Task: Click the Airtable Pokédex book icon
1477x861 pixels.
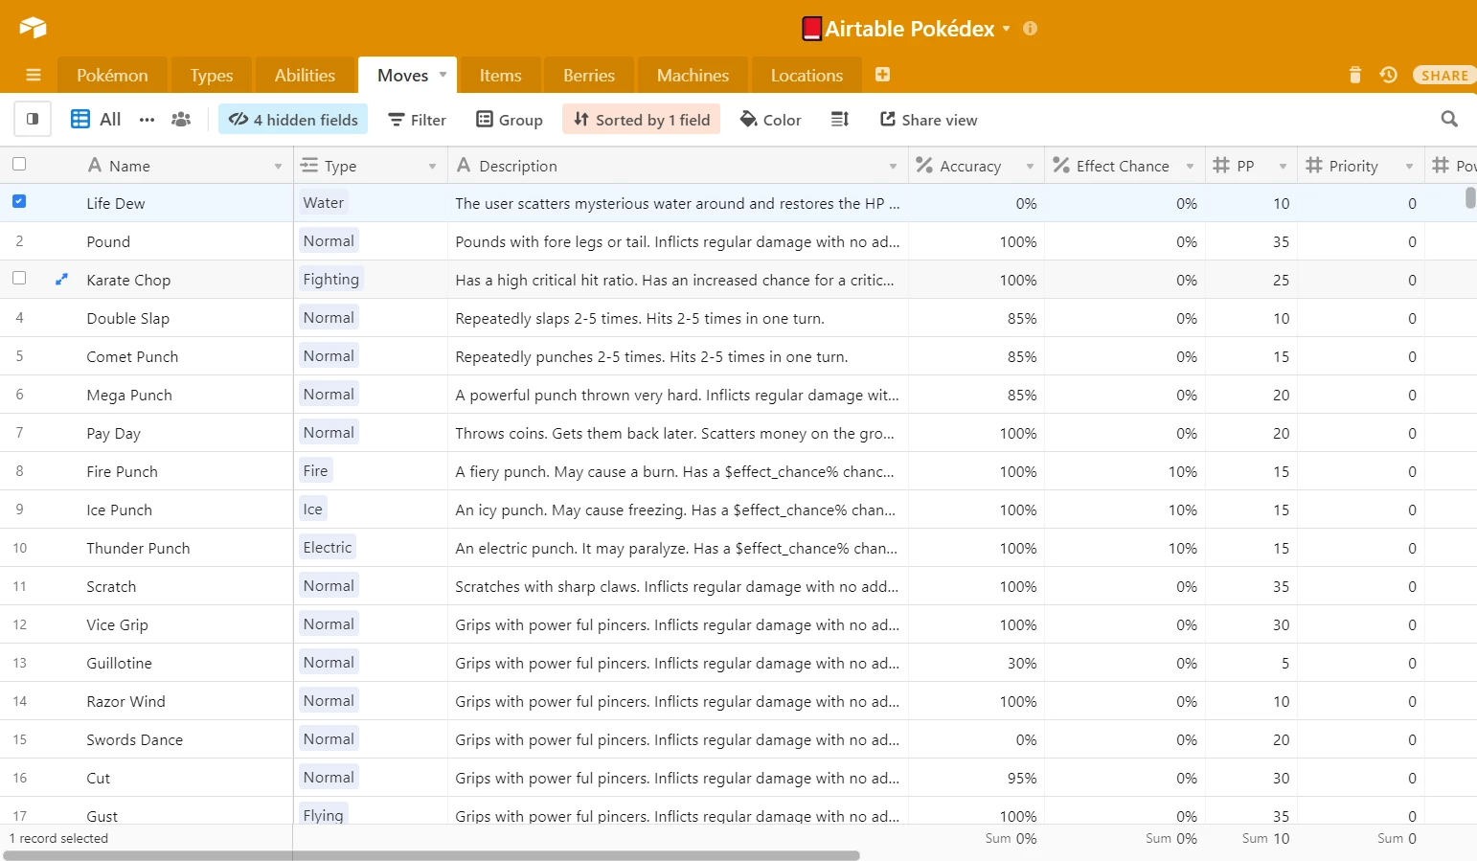Action: pos(811,29)
